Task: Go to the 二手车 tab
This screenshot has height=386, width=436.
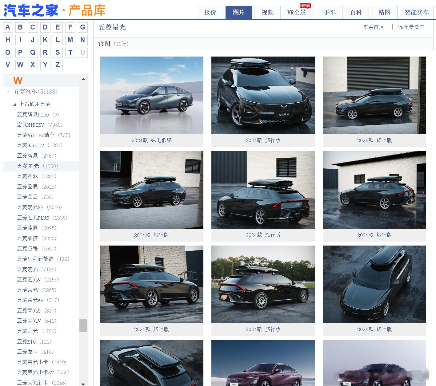Action: click(x=326, y=12)
